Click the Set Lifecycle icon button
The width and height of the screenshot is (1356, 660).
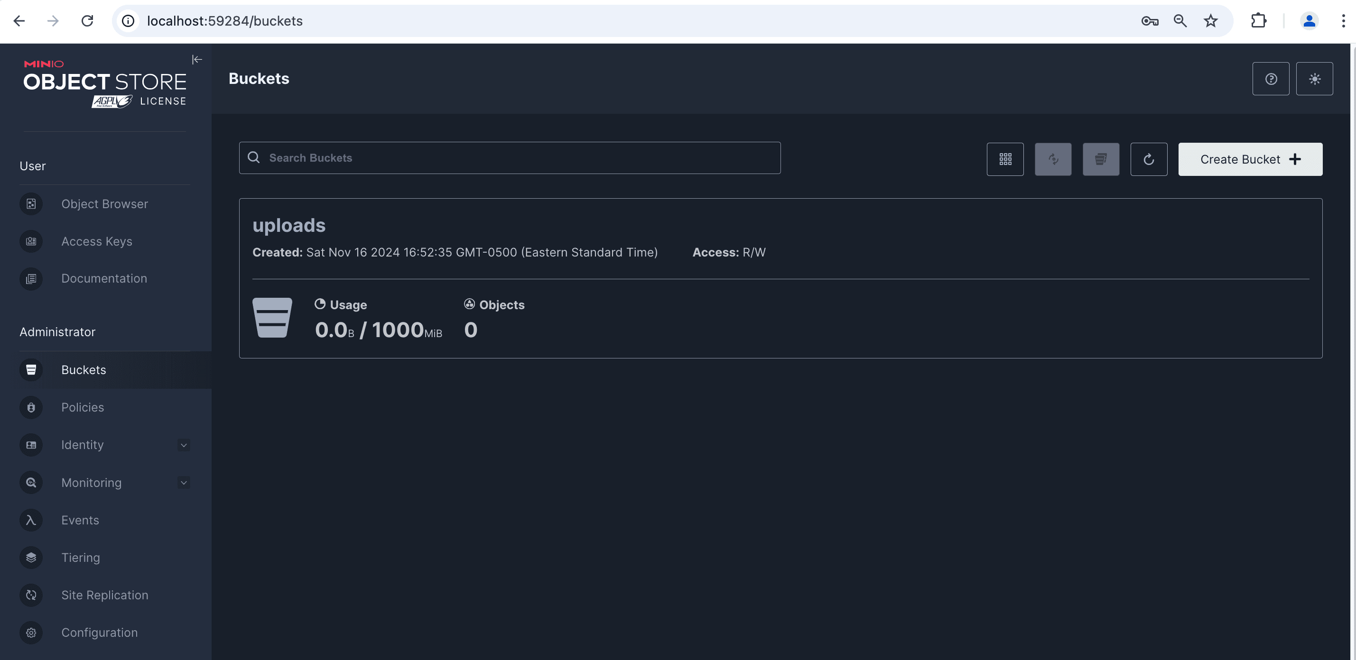[1101, 159]
